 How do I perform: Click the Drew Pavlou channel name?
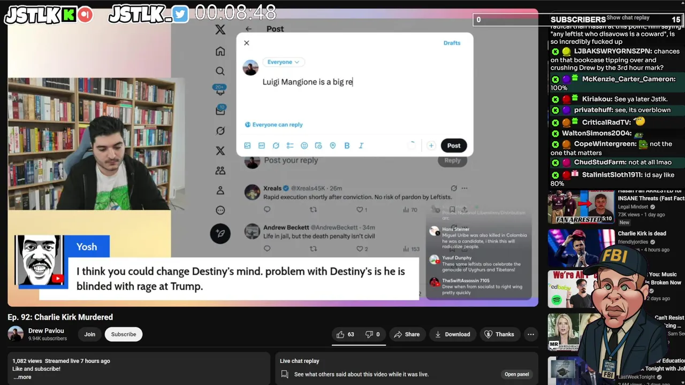(x=46, y=330)
